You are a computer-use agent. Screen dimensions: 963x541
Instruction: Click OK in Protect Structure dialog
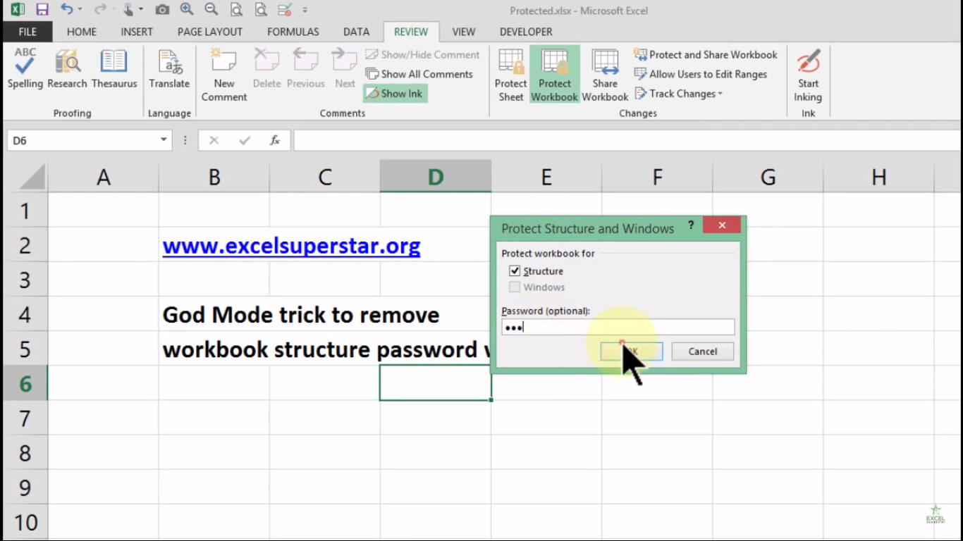pyautogui.click(x=632, y=352)
